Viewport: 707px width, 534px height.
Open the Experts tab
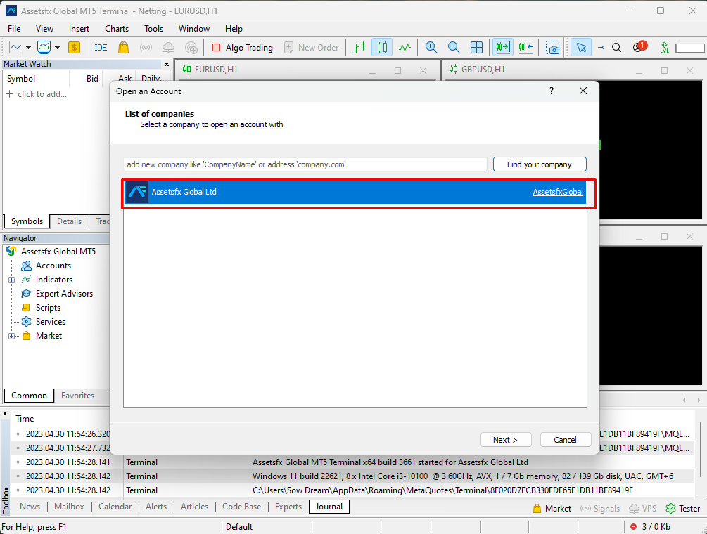pyautogui.click(x=288, y=507)
